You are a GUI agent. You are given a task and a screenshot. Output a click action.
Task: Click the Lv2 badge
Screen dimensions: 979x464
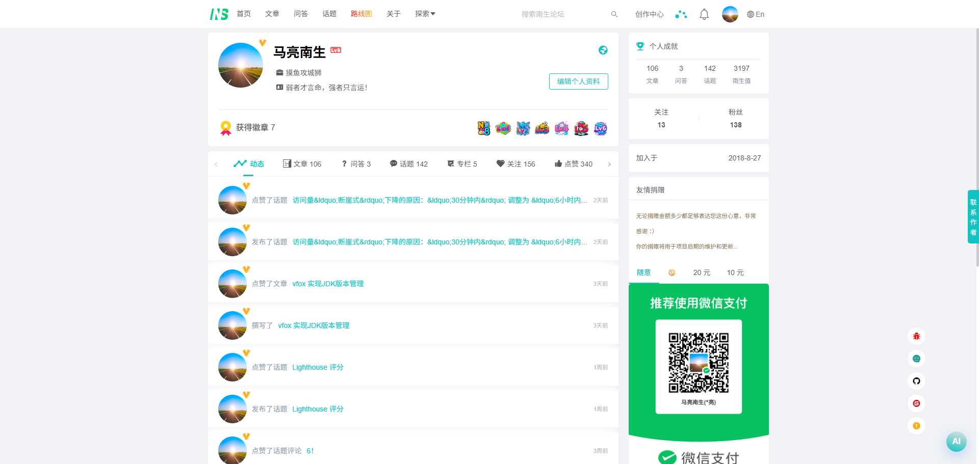(x=523, y=128)
